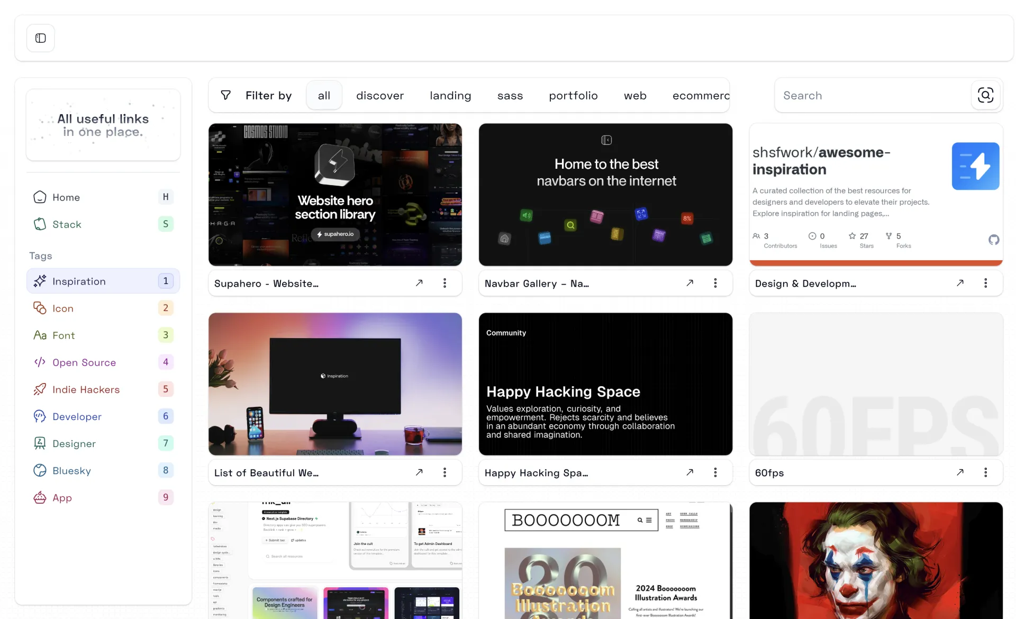Open 60fps card three-dot menu
This screenshot has height=619, width=1016.
pyautogui.click(x=985, y=472)
